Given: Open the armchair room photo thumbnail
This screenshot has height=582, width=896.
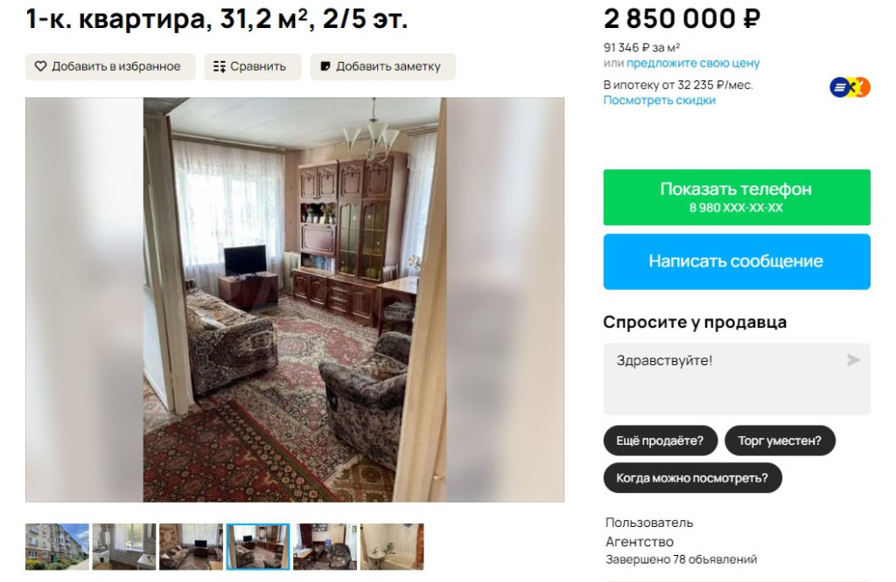Looking at the screenshot, I should 325,547.
